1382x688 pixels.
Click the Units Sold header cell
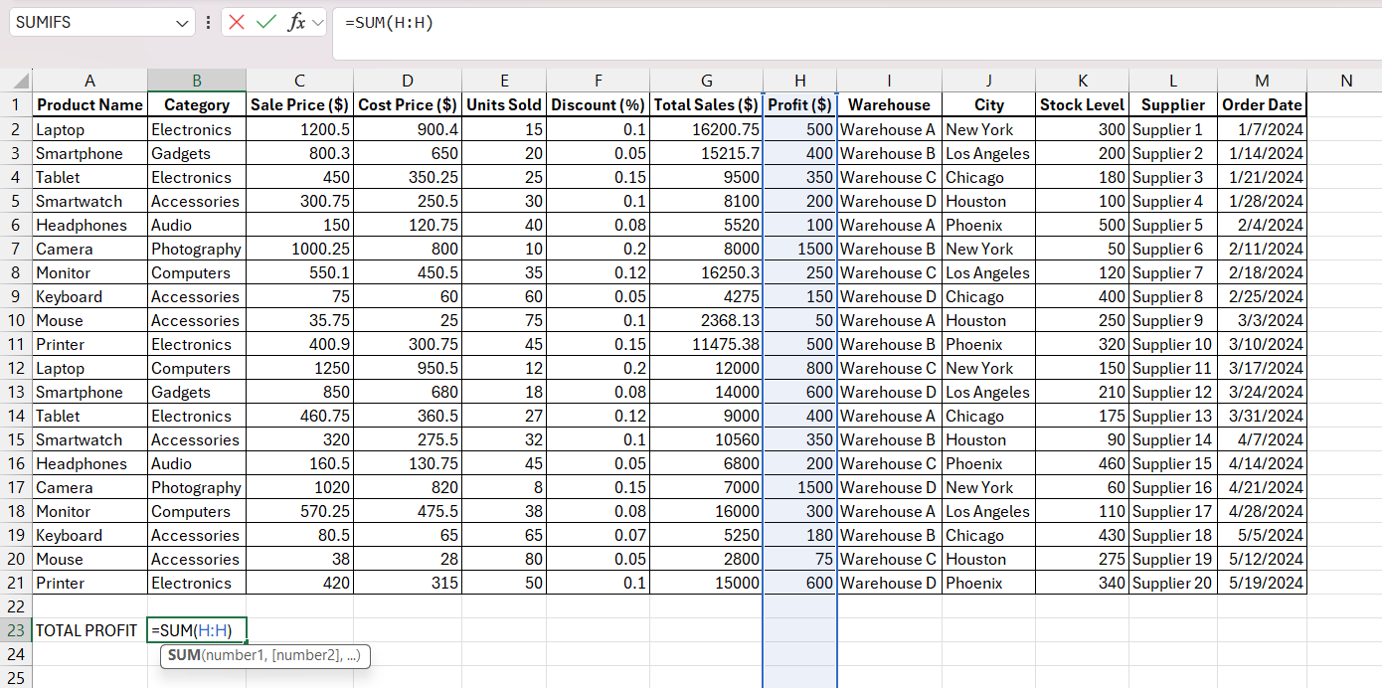pos(504,105)
